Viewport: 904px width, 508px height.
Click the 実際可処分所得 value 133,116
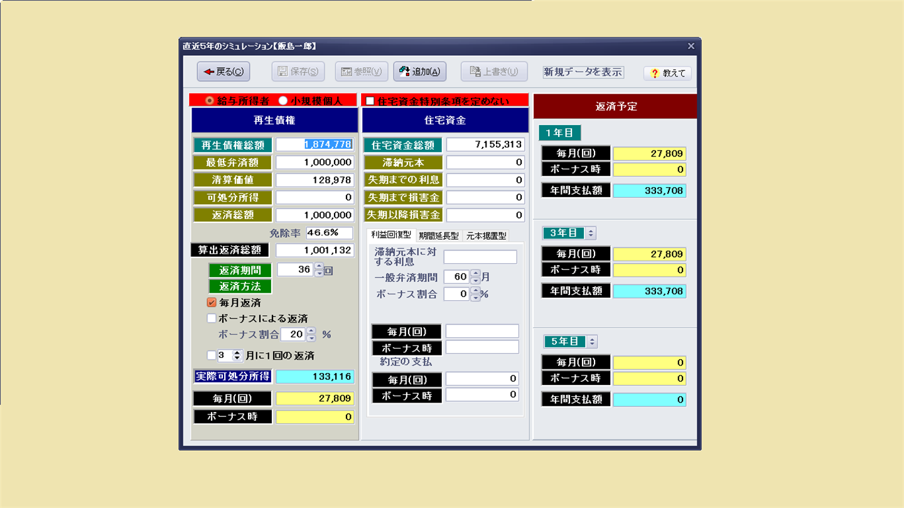(x=315, y=376)
